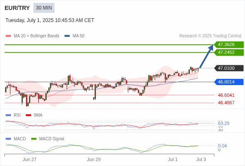Click the RSI value 63.29

[223, 123]
